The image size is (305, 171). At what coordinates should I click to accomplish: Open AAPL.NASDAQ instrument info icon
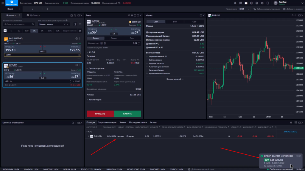(x=77, y=39)
